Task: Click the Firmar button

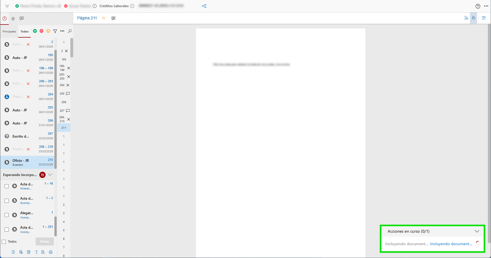Action: 45,241
